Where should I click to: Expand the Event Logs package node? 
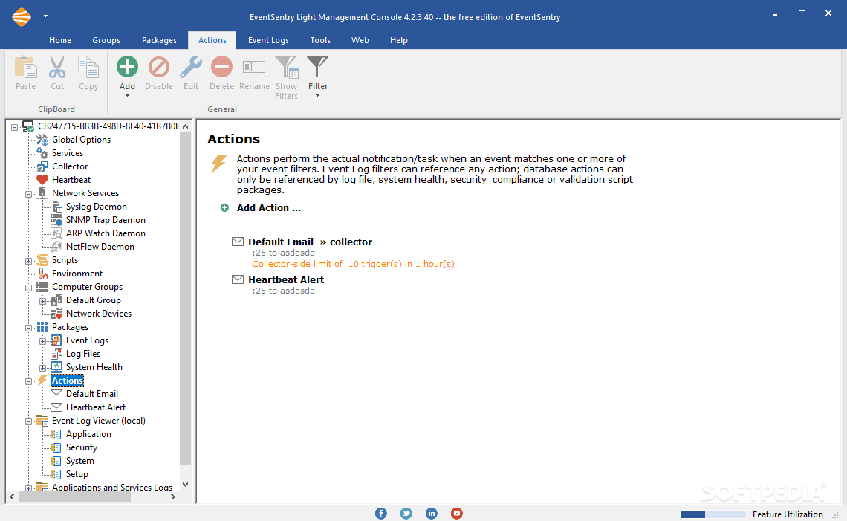(x=42, y=341)
